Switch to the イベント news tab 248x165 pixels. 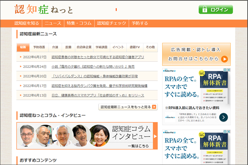tap(118, 47)
